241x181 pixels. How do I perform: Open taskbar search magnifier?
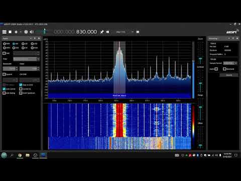coord(12,155)
